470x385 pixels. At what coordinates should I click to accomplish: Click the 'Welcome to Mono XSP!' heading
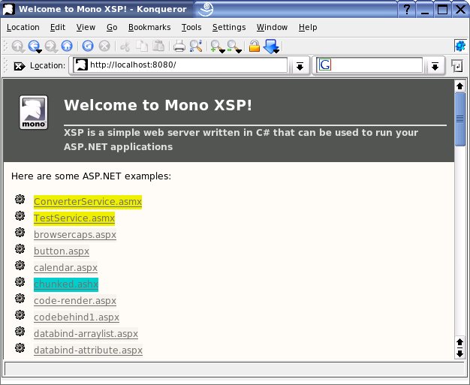coord(158,105)
